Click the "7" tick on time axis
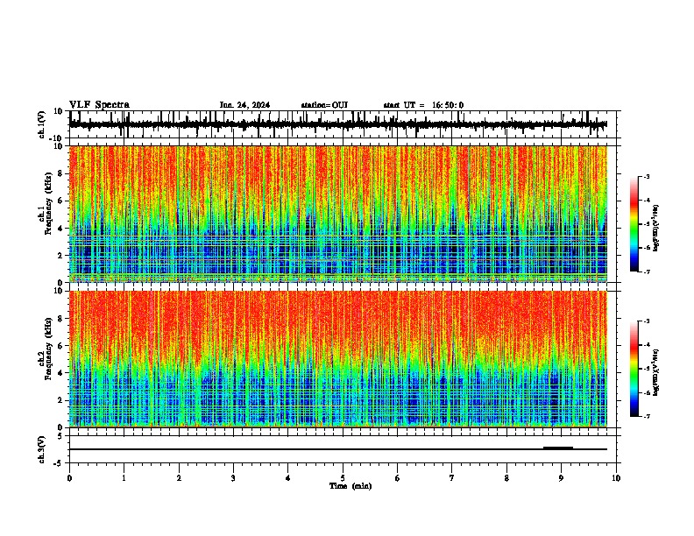 point(452,478)
